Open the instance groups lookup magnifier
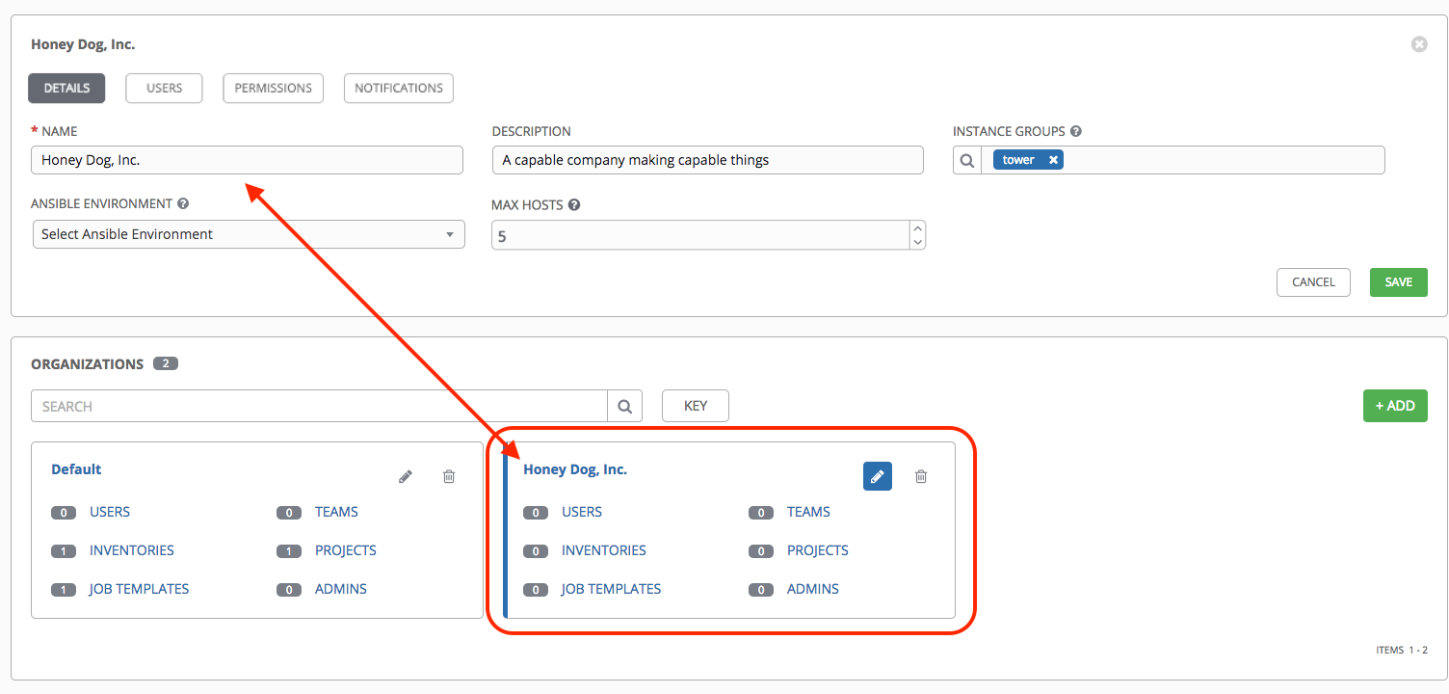The height and width of the screenshot is (694, 1449). [967, 160]
